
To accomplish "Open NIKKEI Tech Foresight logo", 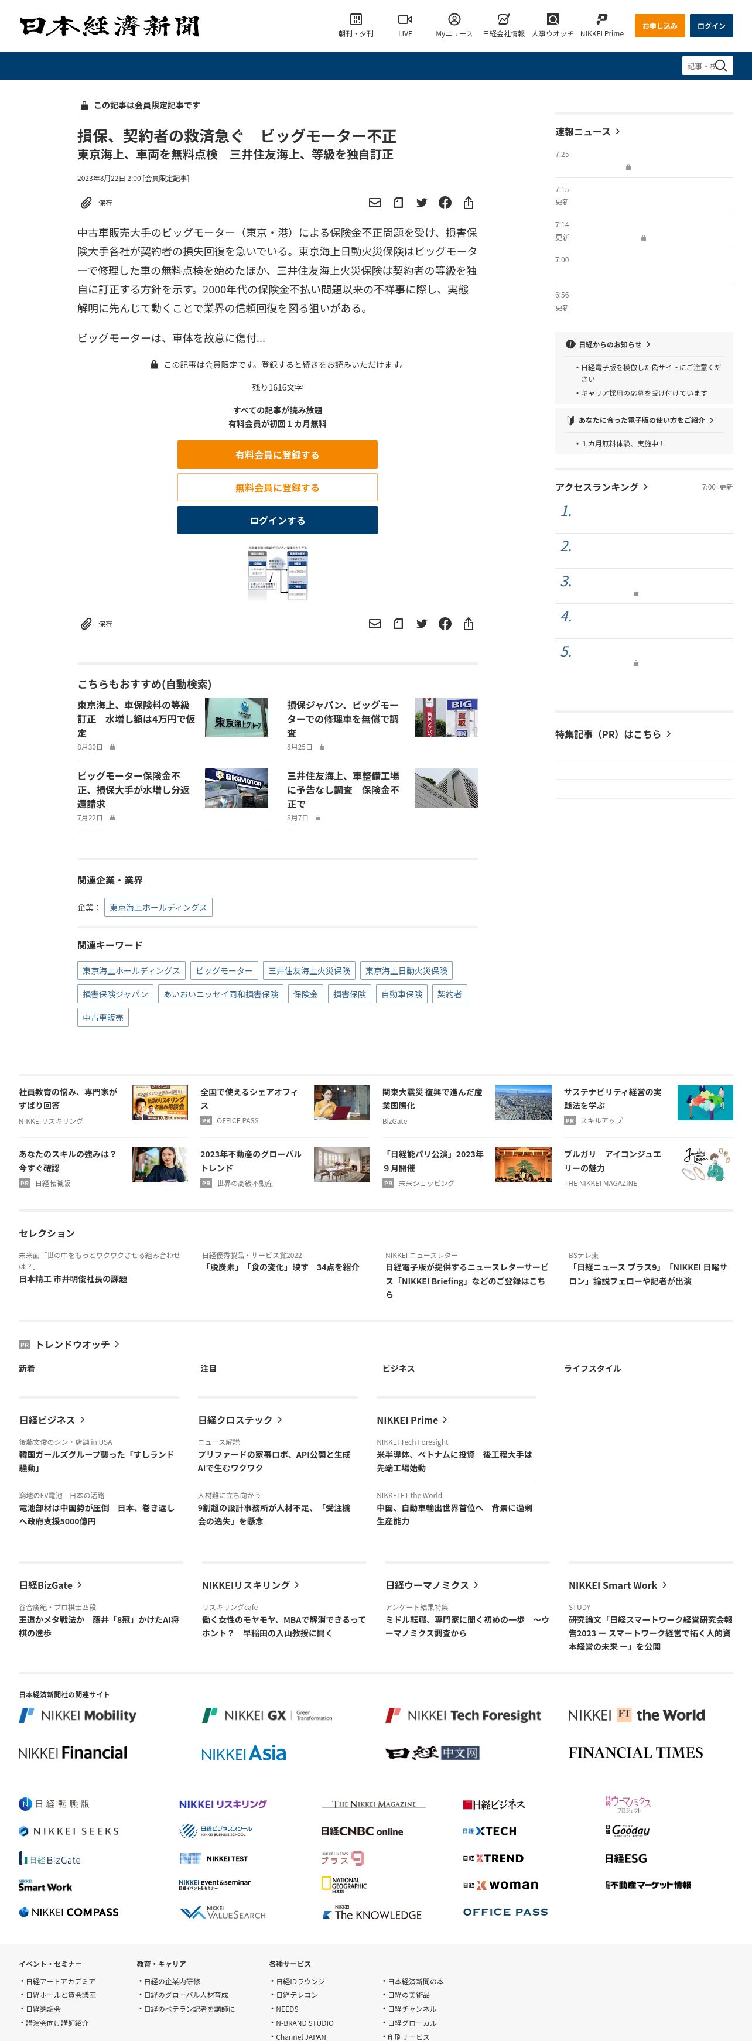I will coord(463,1715).
